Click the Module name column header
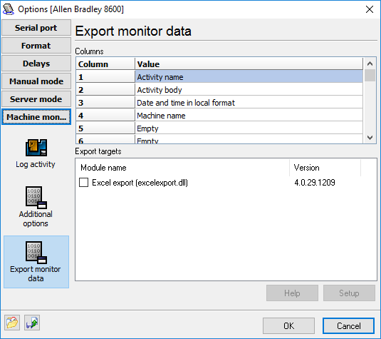 click(182, 168)
